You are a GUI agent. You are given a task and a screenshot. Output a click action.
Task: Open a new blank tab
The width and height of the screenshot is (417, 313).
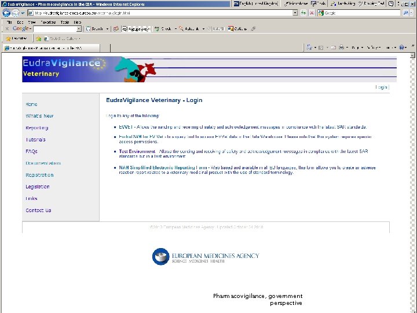105,48
